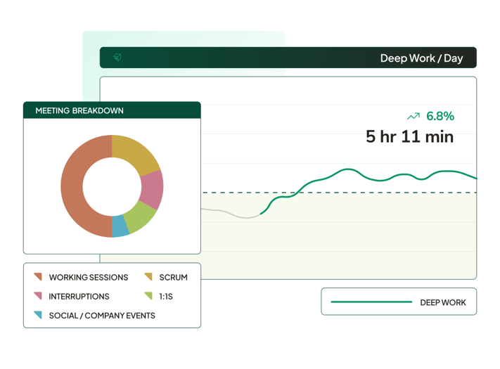500x369 pixels.
Task: Click the Working Sessions legend marker
Action: tap(38, 277)
